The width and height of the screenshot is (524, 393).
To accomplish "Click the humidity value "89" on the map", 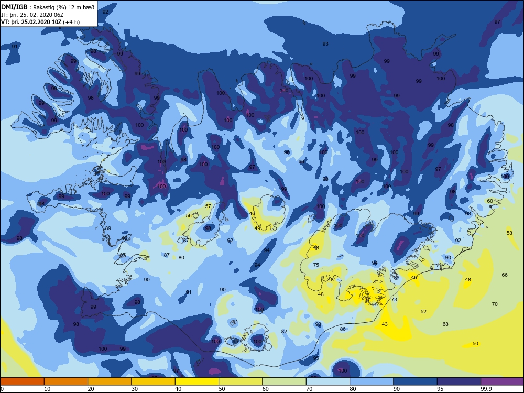I will pyautogui.click(x=108, y=228).
